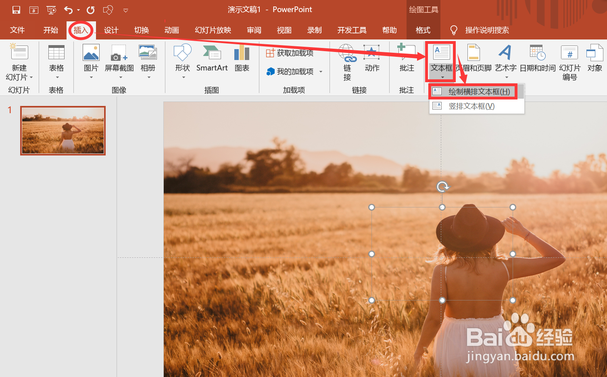The image size is (607, 377).
Task: Click the Screenshot (屏幕截图) icon
Action: coord(119,53)
